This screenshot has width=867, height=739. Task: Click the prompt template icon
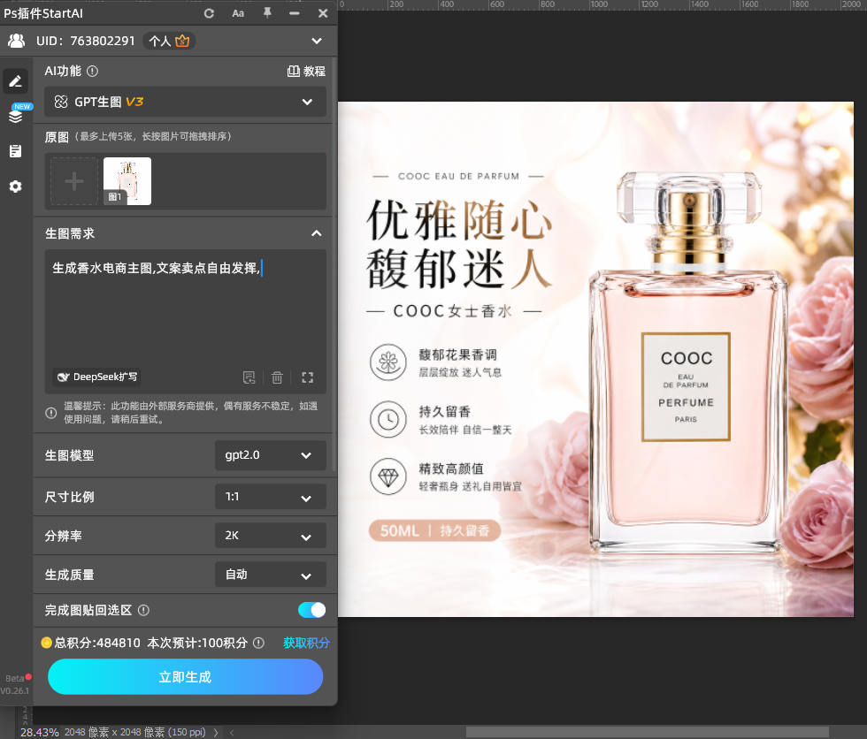tap(249, 377)
